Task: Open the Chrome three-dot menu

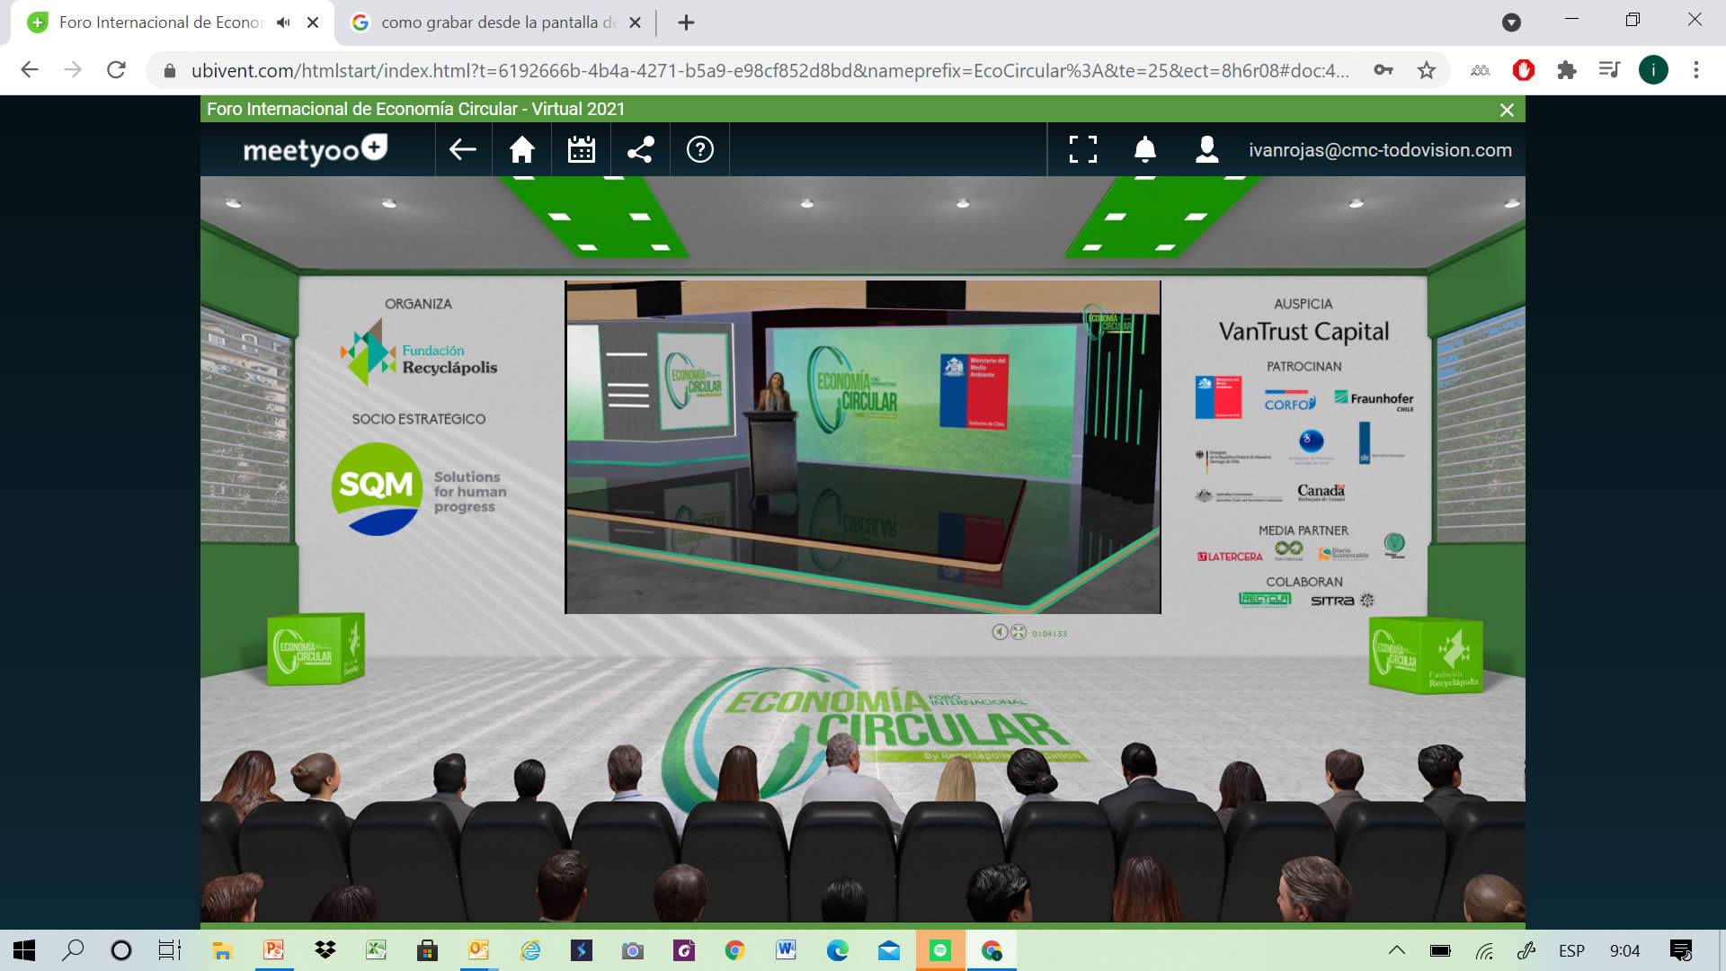Action: click(x=1696, y=70)
